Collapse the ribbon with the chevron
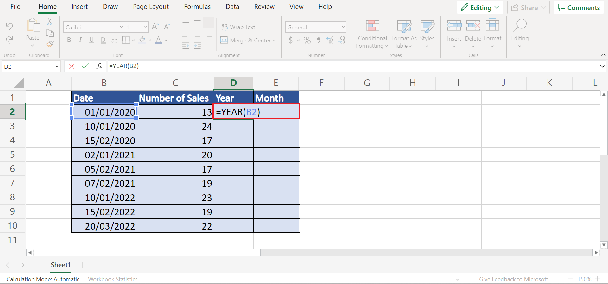The height and width of the screenshot is (284, 608). 603,55
